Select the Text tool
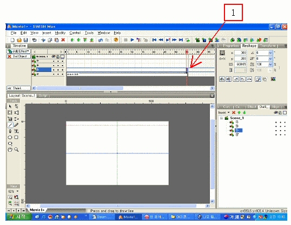 tap(16, 131)
